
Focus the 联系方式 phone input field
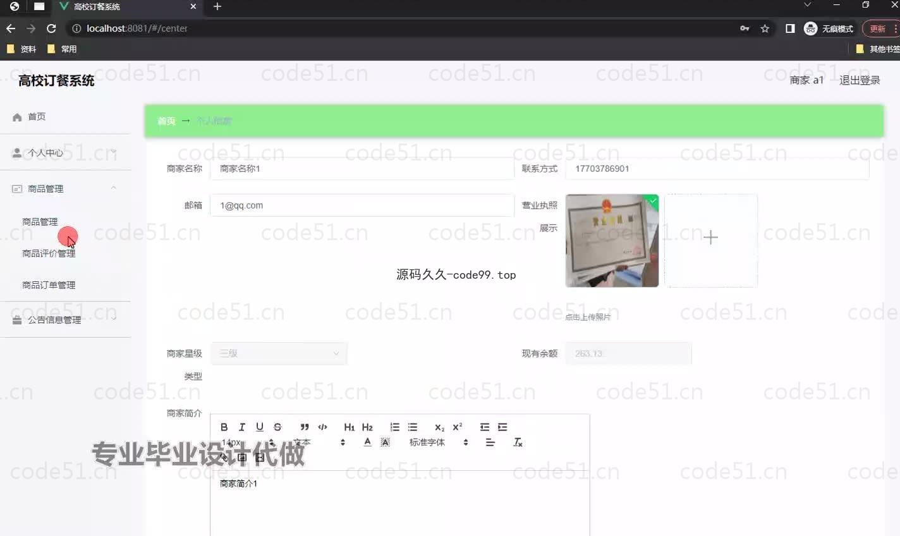click(717, 169)
